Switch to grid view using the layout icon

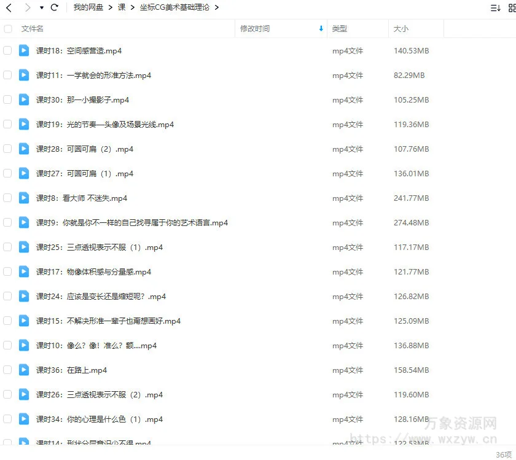tap(512, 7)
